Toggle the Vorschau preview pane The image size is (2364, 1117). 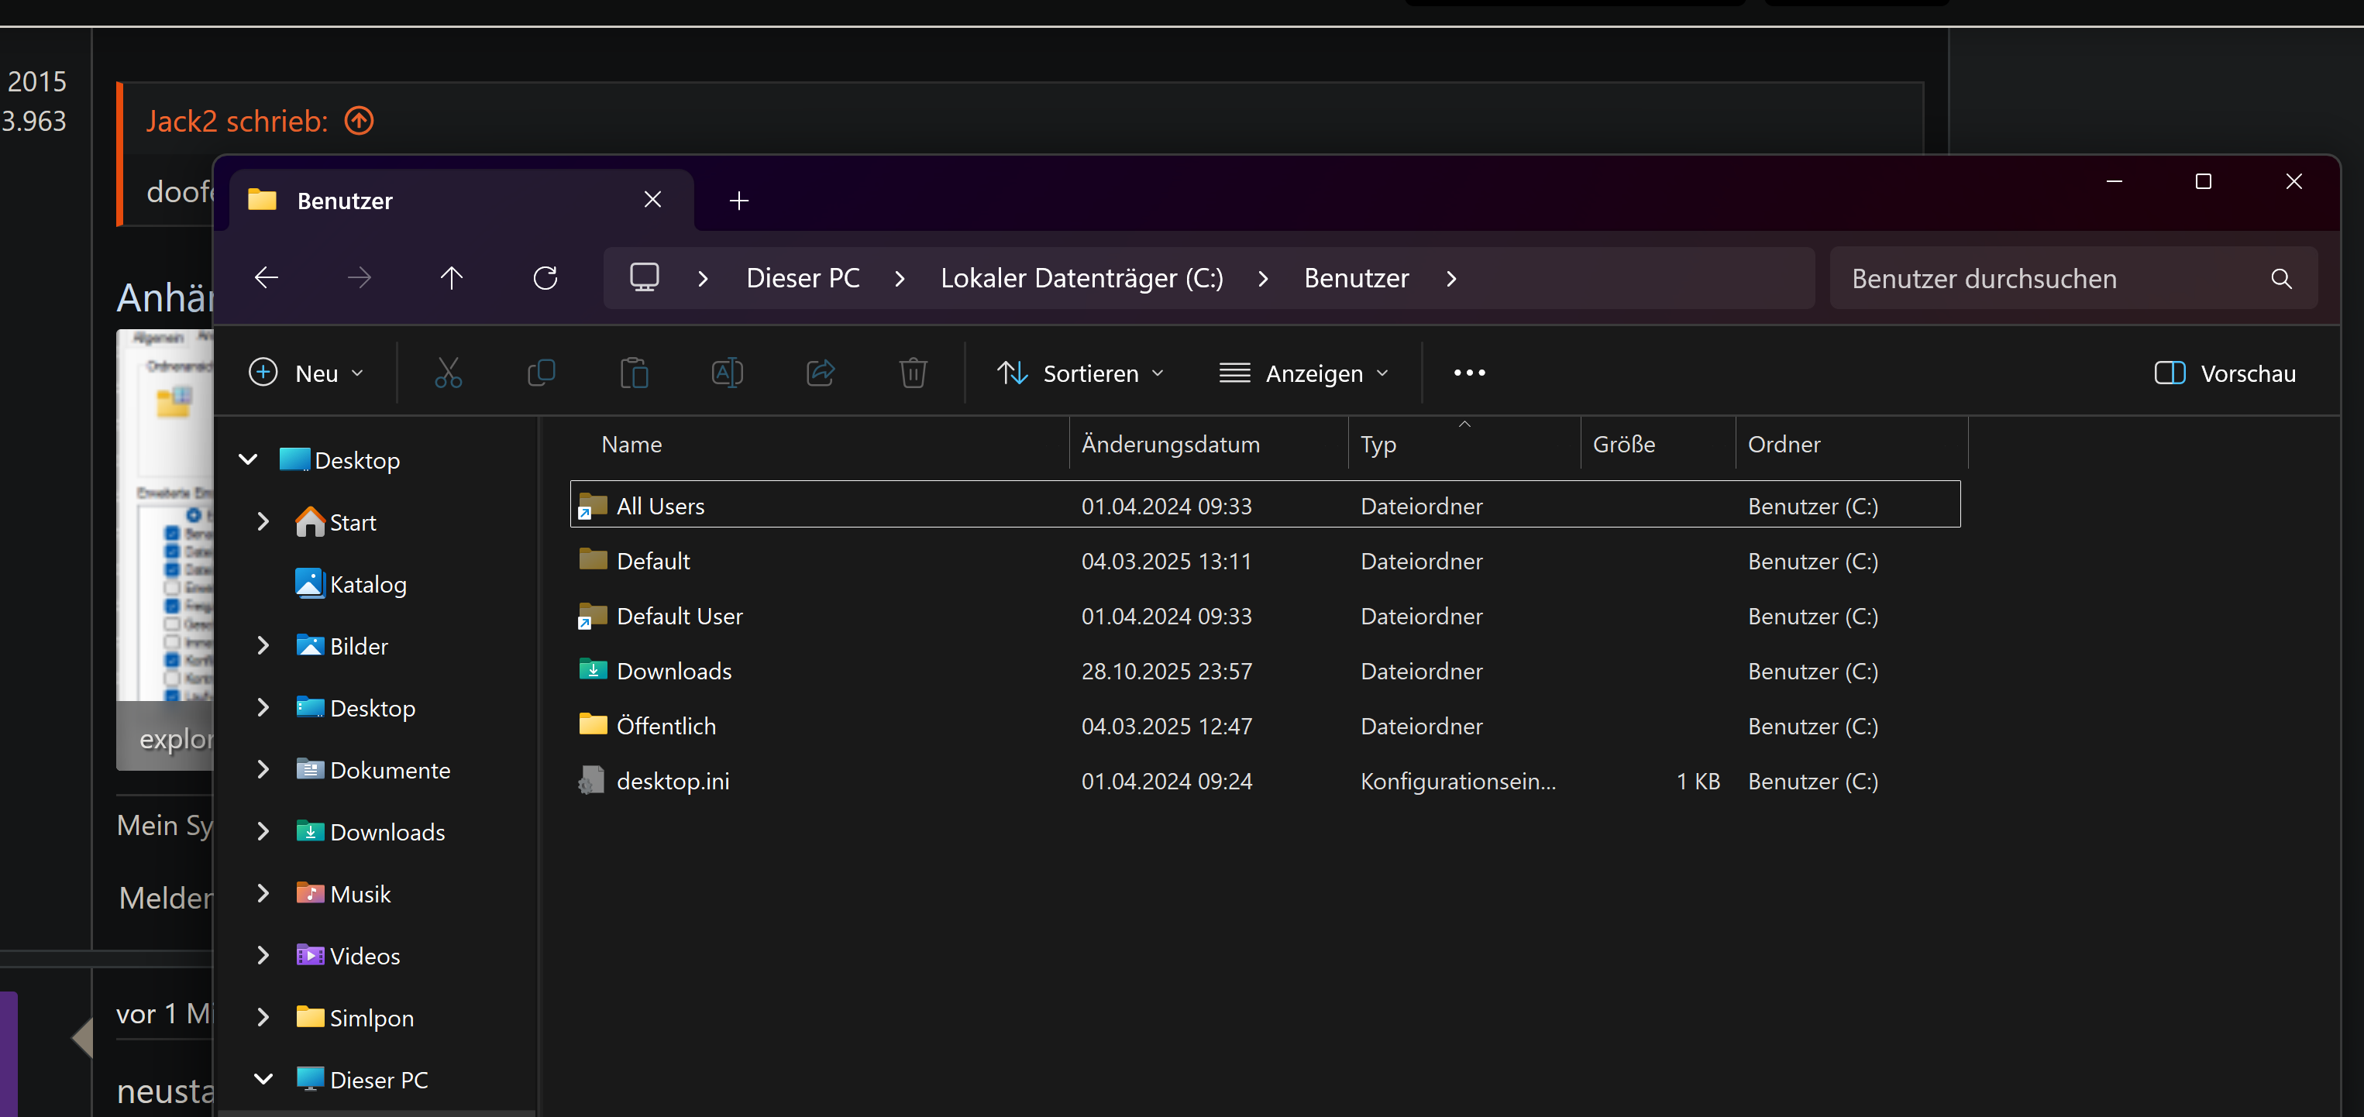[2225, 373]
